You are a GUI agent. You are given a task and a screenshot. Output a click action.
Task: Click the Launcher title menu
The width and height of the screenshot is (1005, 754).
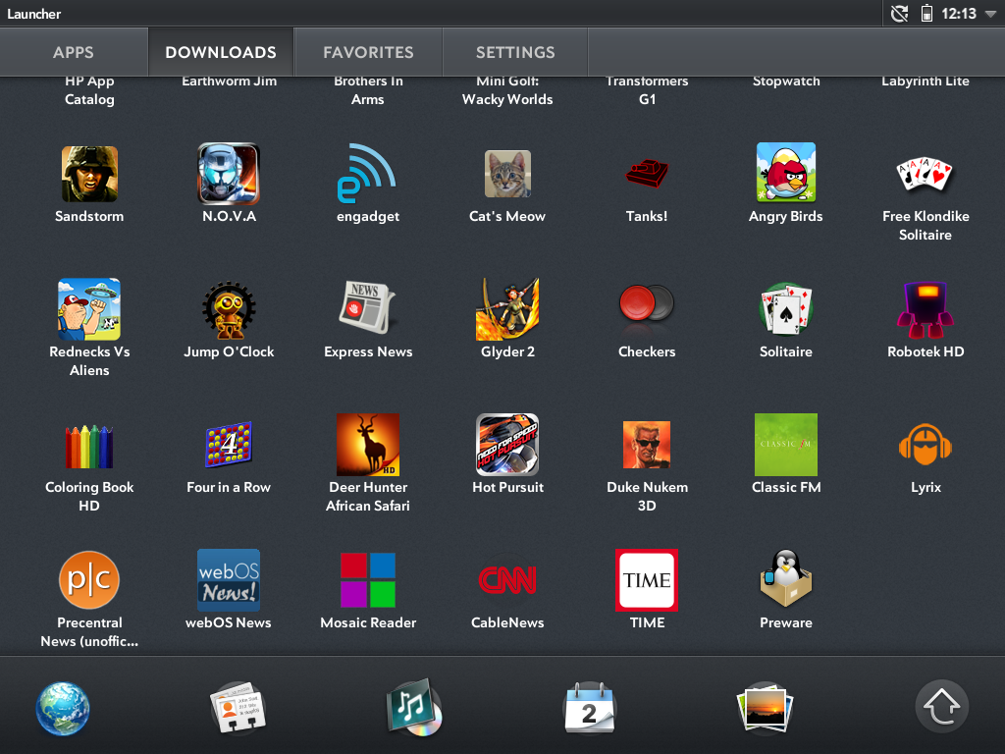click(34, 14)
